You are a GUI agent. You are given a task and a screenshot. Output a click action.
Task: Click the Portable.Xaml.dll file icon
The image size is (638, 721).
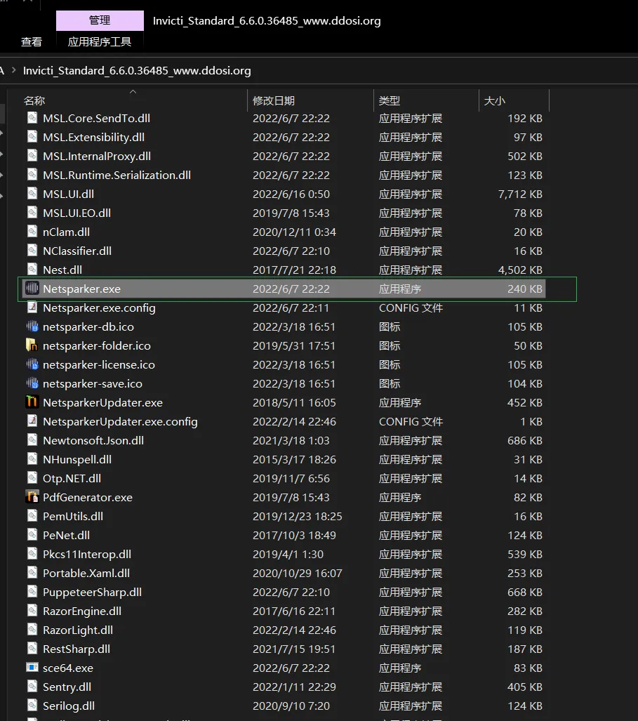point(32,572)
